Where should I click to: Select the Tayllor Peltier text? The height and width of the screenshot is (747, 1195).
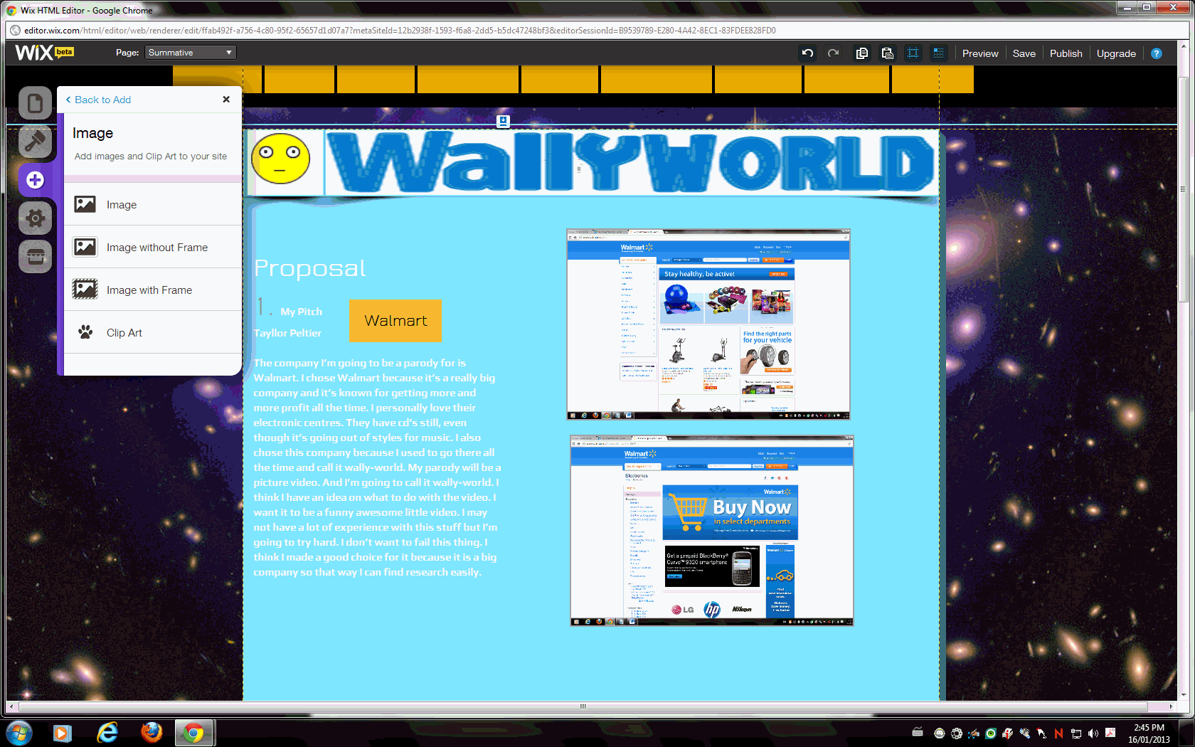click(x=287, y=333)
